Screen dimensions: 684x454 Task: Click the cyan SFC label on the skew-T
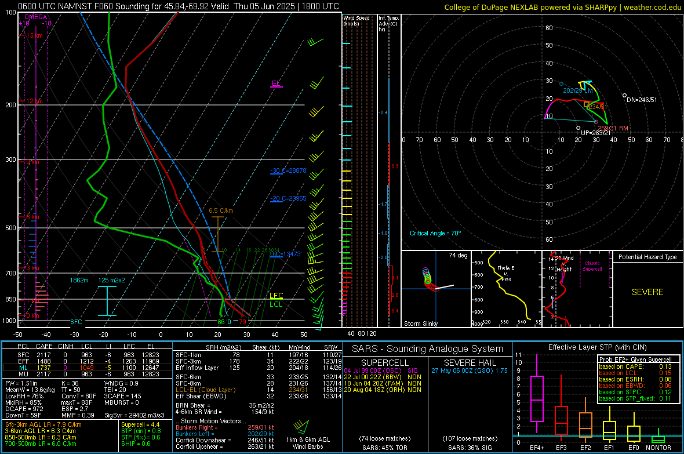[76, 322]
